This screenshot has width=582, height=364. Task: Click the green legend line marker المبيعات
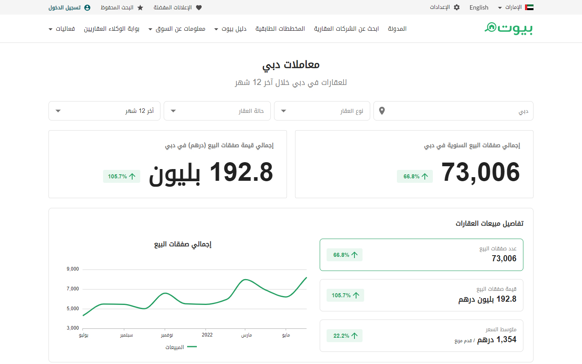pos(192,347)
